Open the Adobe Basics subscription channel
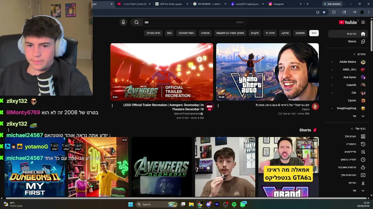The image size is (373, 209). click(x=347, y=62)
